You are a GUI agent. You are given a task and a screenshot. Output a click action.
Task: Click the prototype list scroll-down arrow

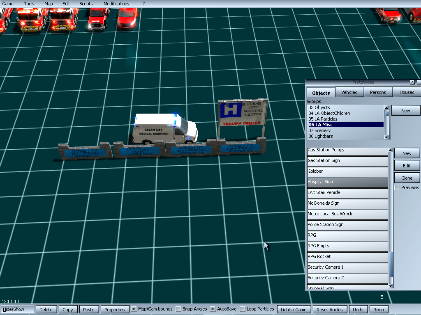(x=391, y=286)
